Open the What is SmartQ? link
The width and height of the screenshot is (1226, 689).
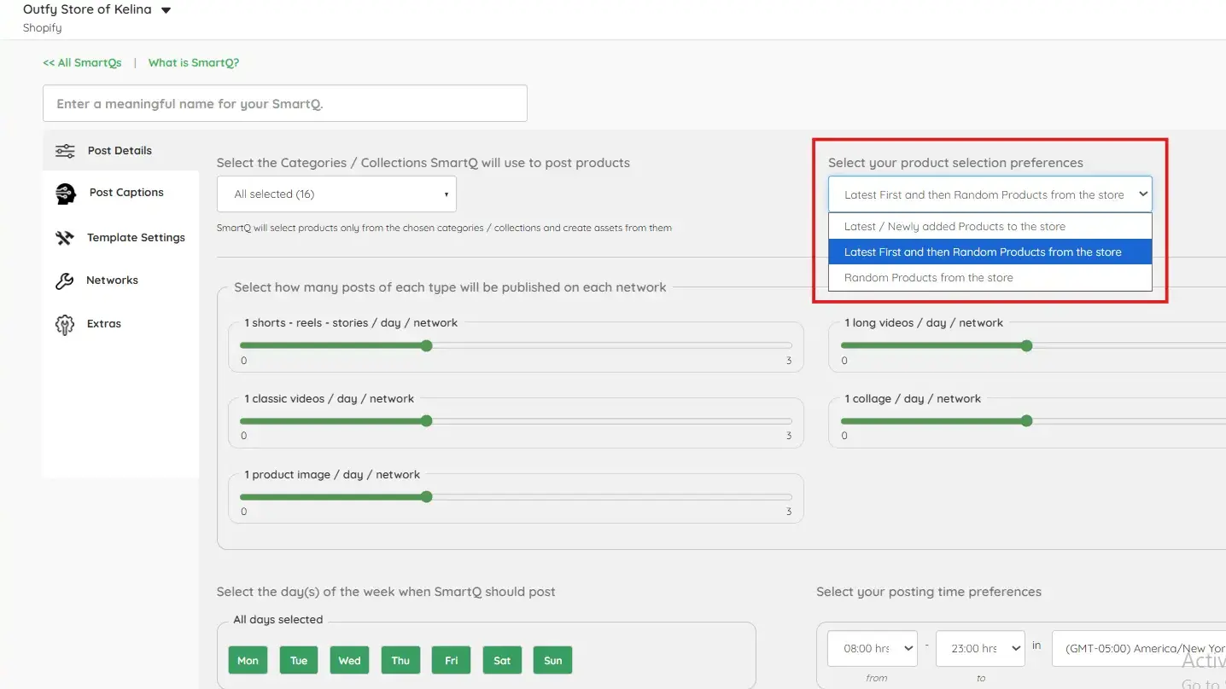pos(194,63)
